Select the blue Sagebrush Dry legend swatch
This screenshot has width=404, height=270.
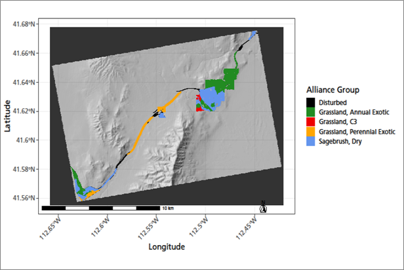pyautogui.click(x=311, y=142)
